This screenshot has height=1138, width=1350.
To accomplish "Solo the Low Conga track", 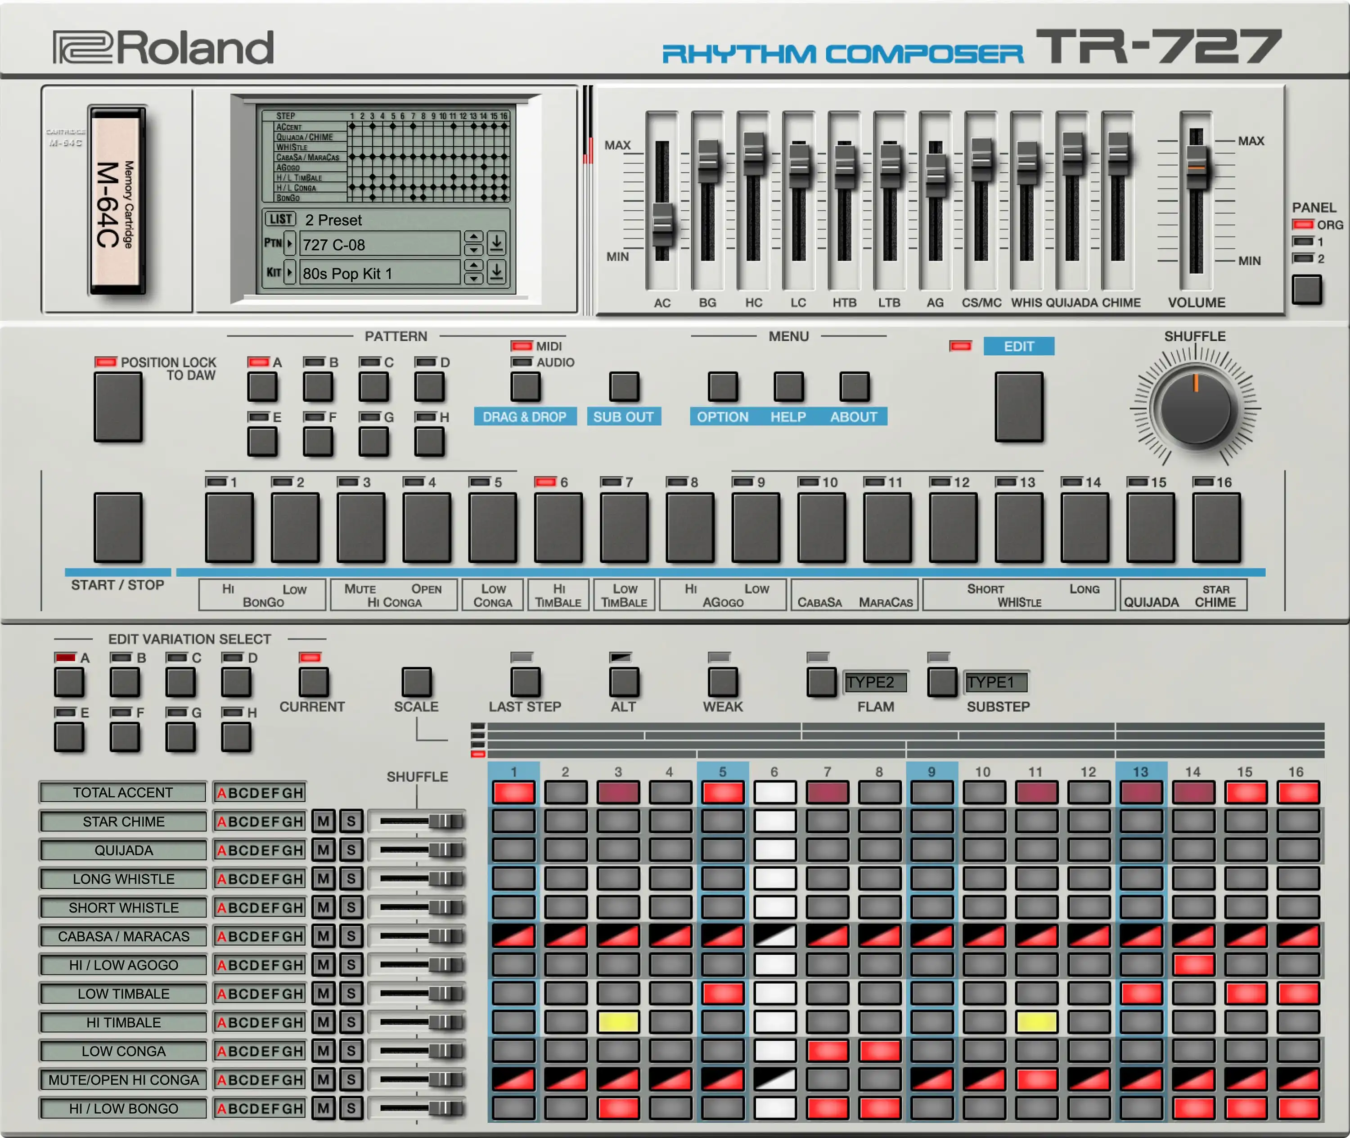I will (x=351, y=1051).
